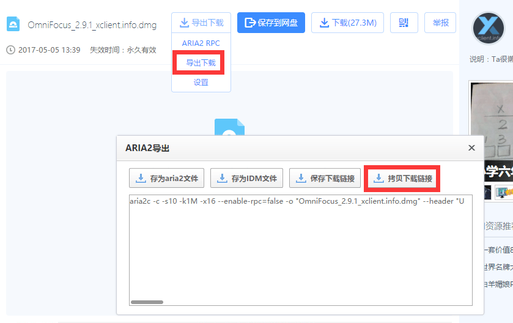Viewport: 513px width, 323px height.
Task: Click 存为IDM文件 button
Action: (246, 178)
